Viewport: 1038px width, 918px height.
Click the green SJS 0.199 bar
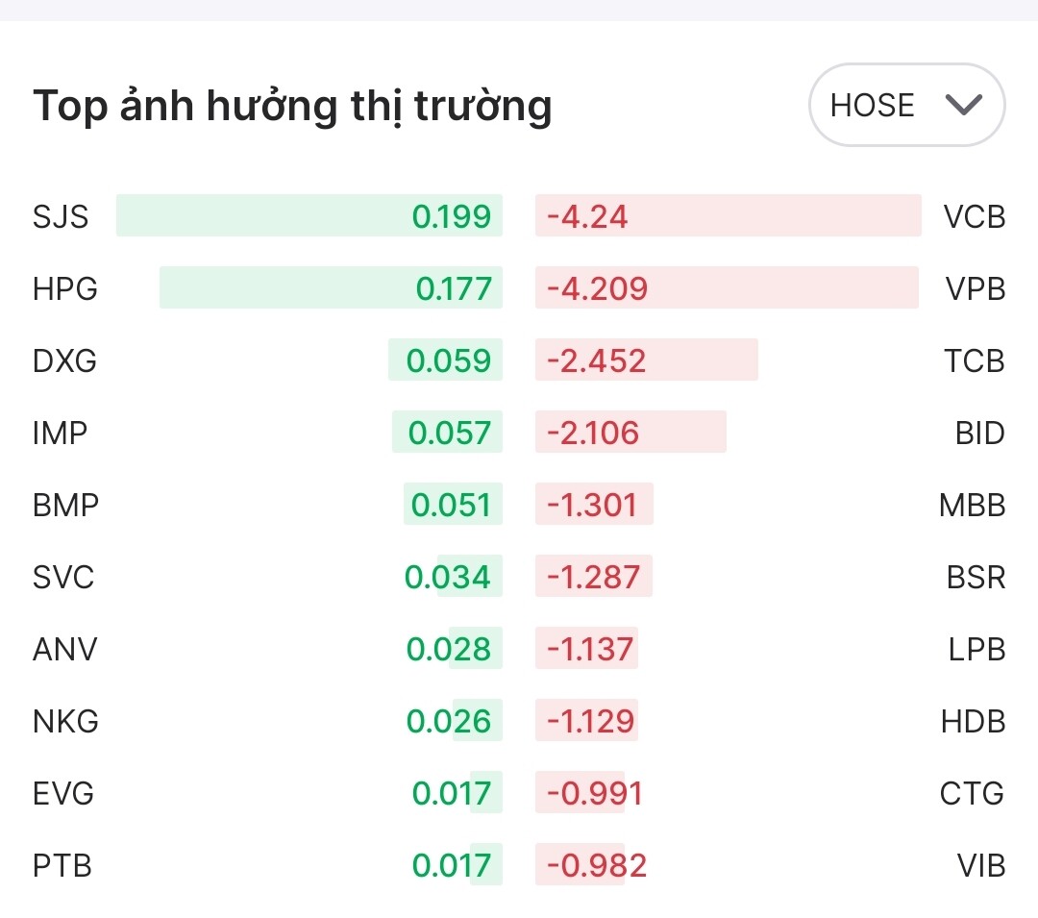[x=309, y=216]
